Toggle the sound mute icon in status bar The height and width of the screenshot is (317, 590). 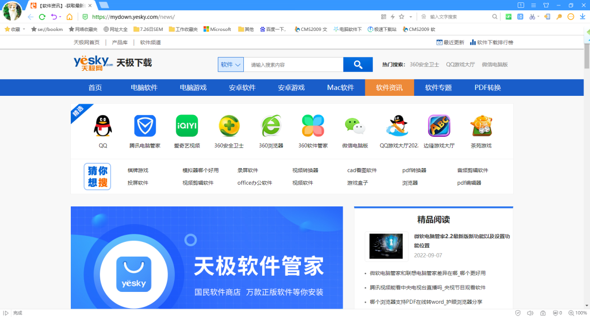point(530,313)
